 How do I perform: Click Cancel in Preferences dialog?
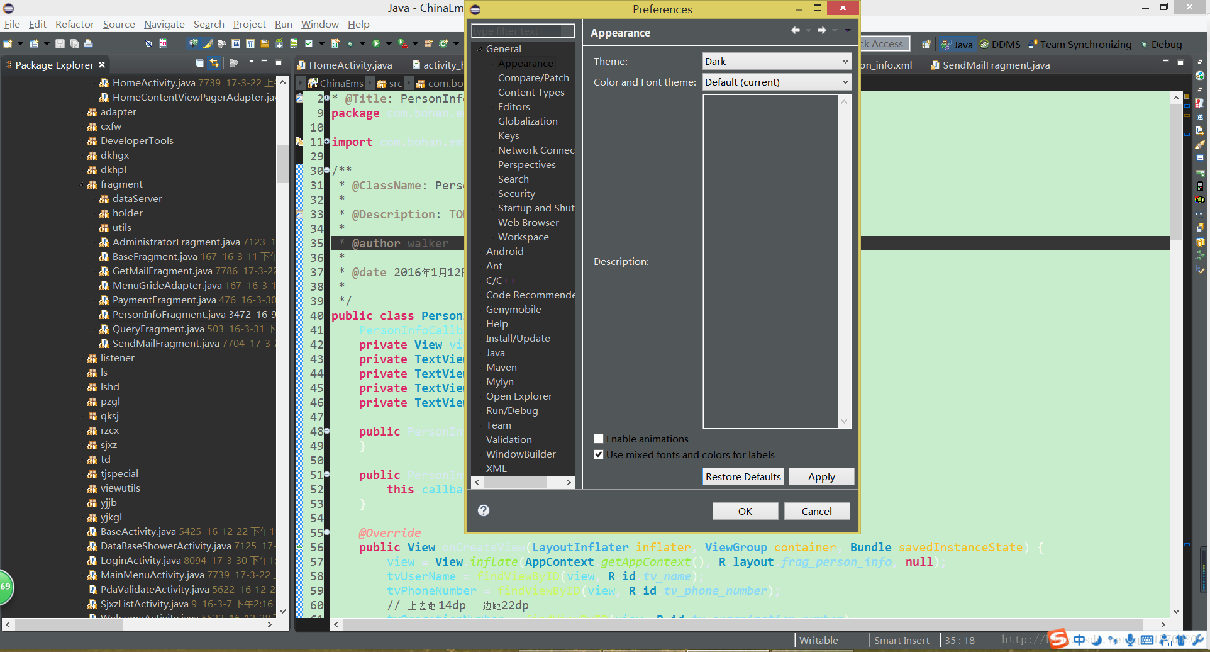coord(816,511)
